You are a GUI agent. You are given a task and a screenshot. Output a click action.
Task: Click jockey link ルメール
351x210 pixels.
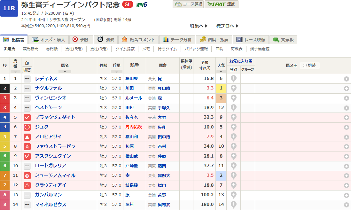(134, 98)
